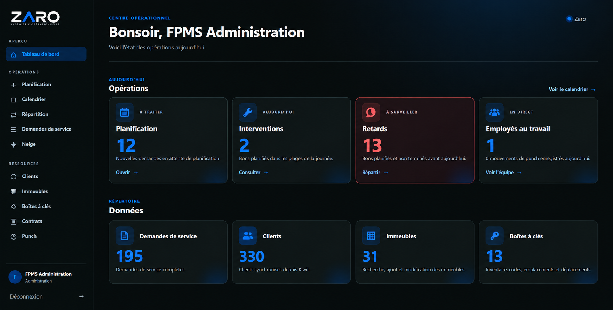The height and width of the screenshot is (310, 613).
Task: Click the Boîtes à clés key icon
Action: (494, 236)
